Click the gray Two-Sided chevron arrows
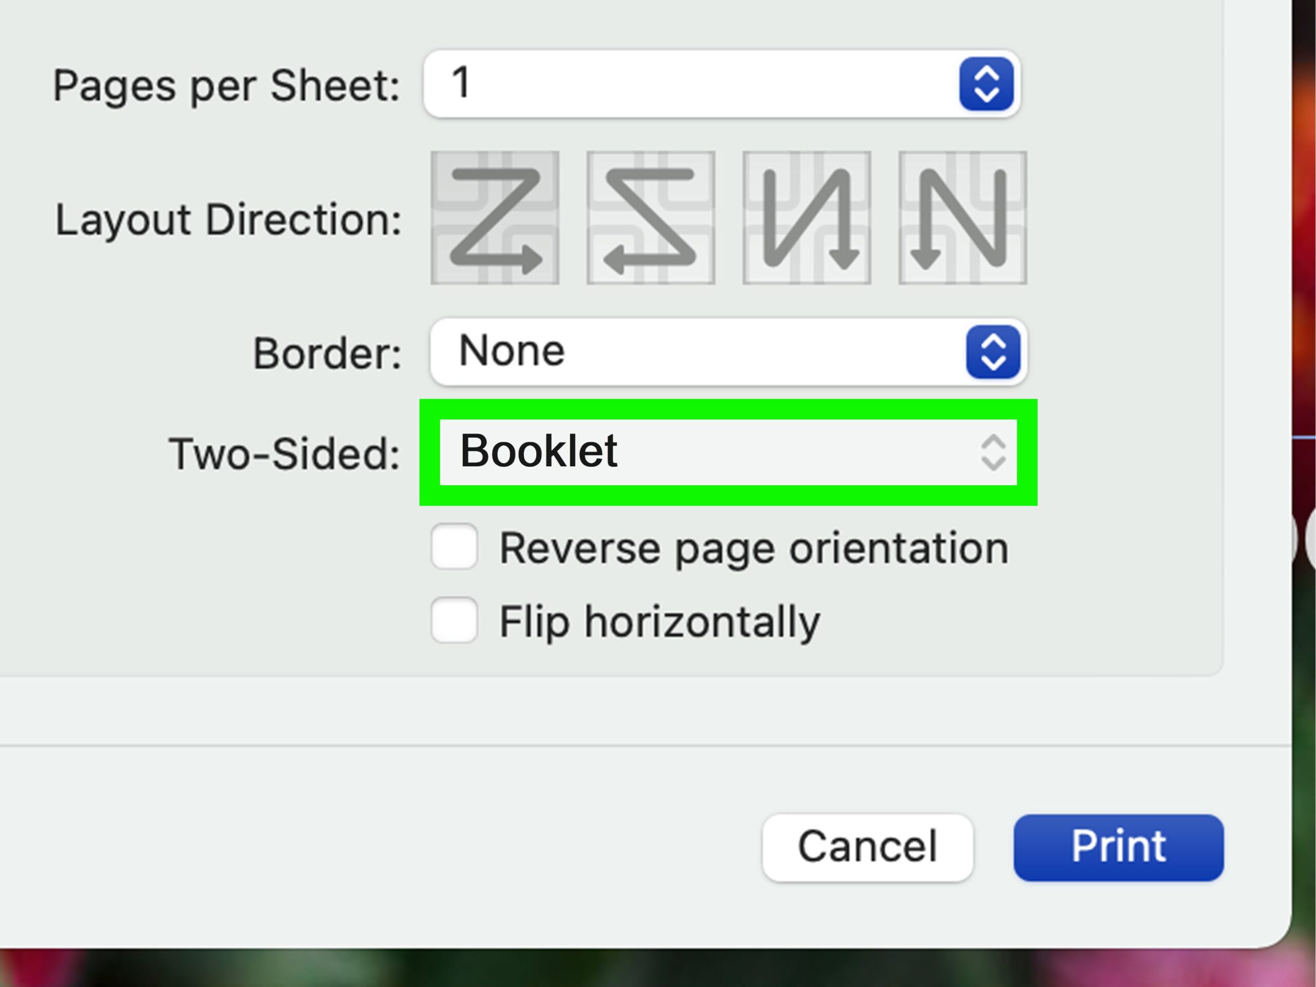This screenshot has height=987, width=1316. (993, 453)
